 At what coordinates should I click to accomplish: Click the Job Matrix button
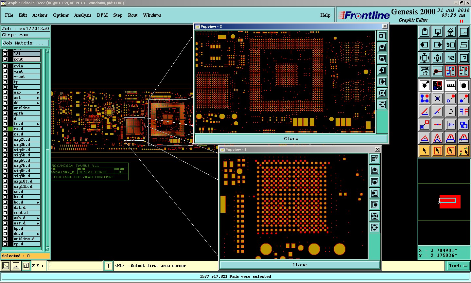(26, 43)
